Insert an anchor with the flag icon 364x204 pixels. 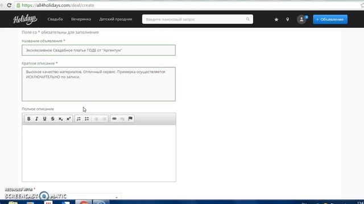[130, 118]
